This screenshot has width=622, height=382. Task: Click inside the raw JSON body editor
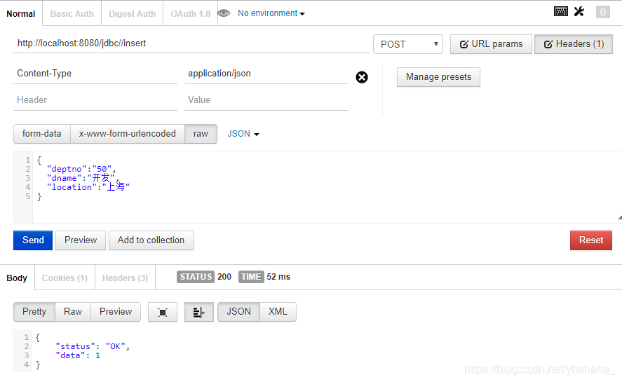(327, 187)
